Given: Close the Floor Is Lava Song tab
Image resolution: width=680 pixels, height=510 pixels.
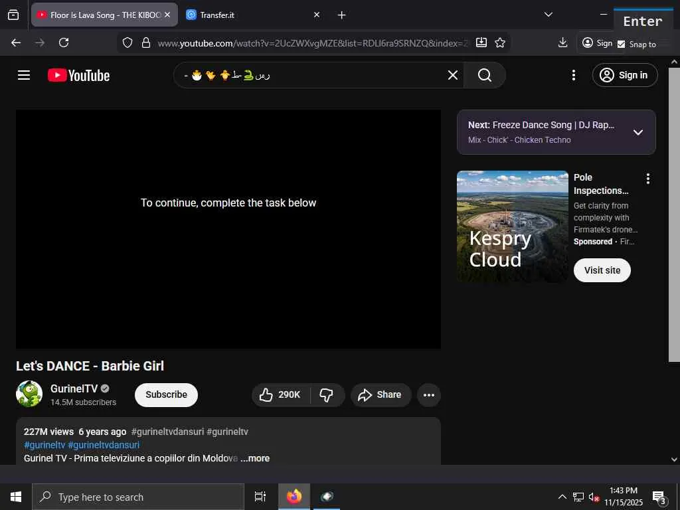Looking at the screenshot, I should (167, 15).
